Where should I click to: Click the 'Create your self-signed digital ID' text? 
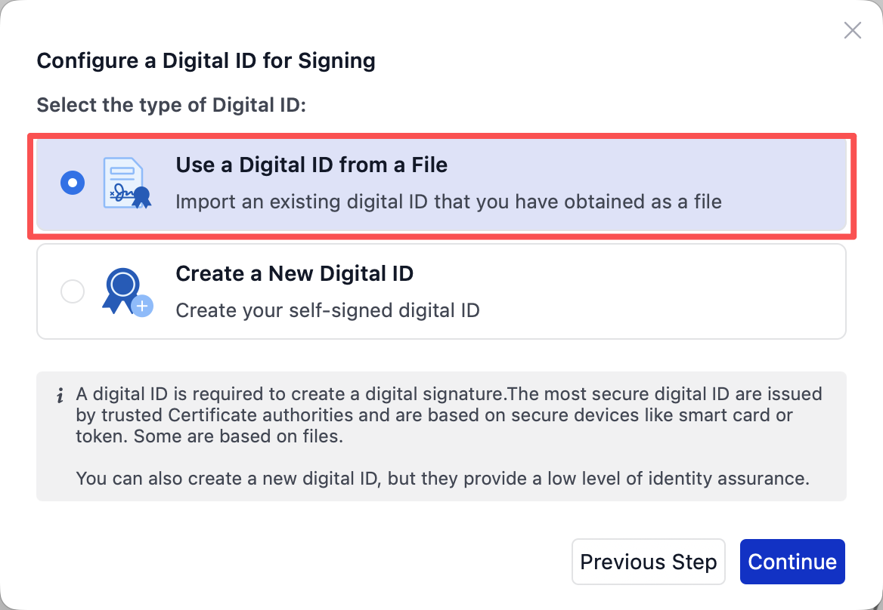point(327,310)
